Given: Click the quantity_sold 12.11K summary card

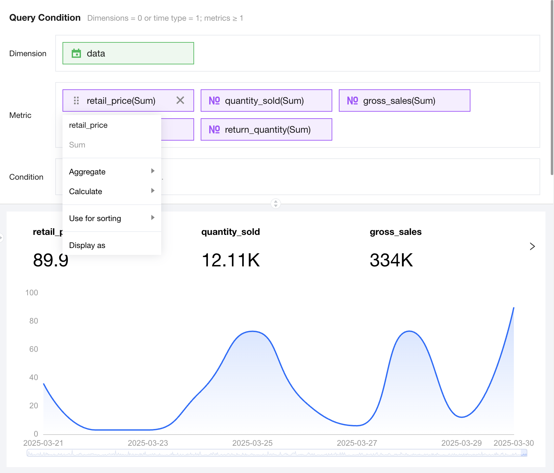Looking at the screenshot, I should click(231, 250).
